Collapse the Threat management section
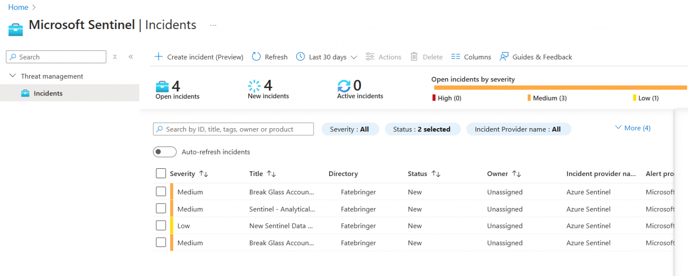The image size is (688, 276). [13, 76]
